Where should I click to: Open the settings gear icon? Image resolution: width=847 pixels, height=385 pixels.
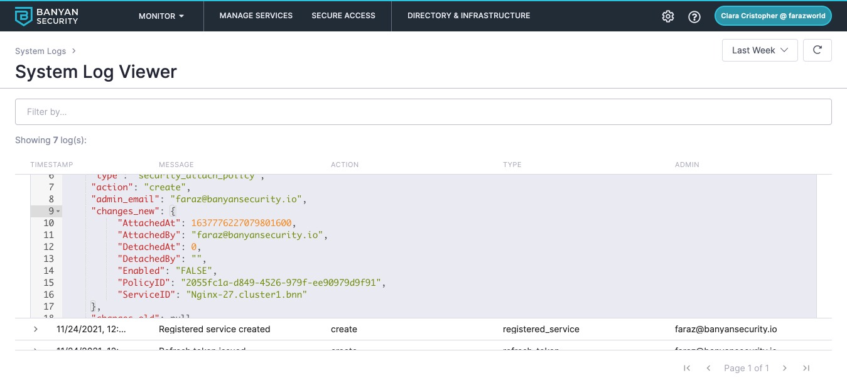tap(668, 16)
